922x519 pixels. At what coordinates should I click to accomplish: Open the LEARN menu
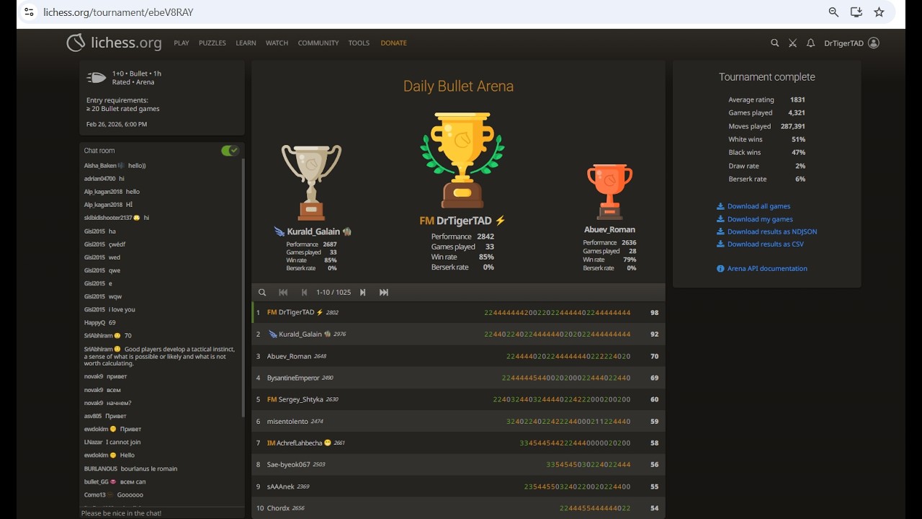pyautogui.click(x=246, y=43)
